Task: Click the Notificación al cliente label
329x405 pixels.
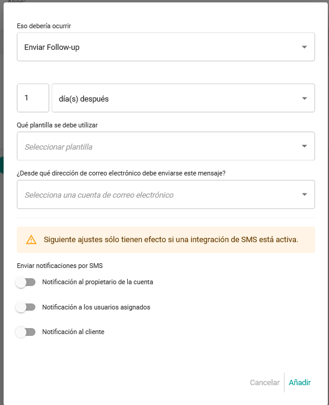Action: (x=73, y=332)
